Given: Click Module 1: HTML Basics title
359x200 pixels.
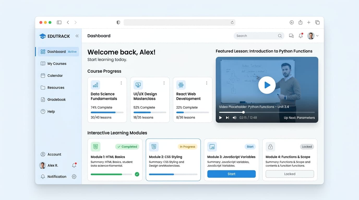Looking at the screenshot, I should (108, 157).
